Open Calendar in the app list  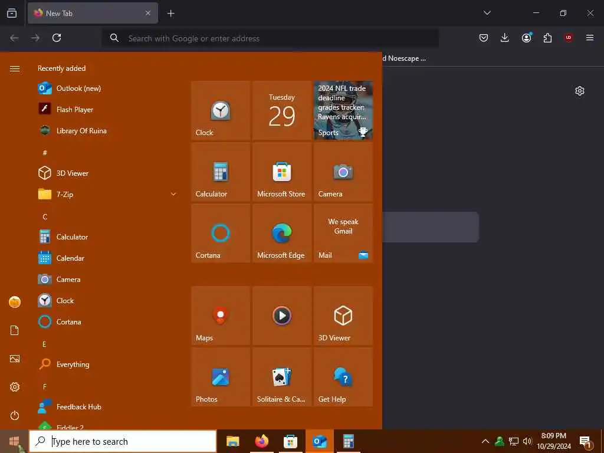[x=108, y=258]
